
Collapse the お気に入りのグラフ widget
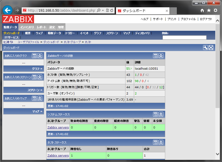(x=40, y=56)
